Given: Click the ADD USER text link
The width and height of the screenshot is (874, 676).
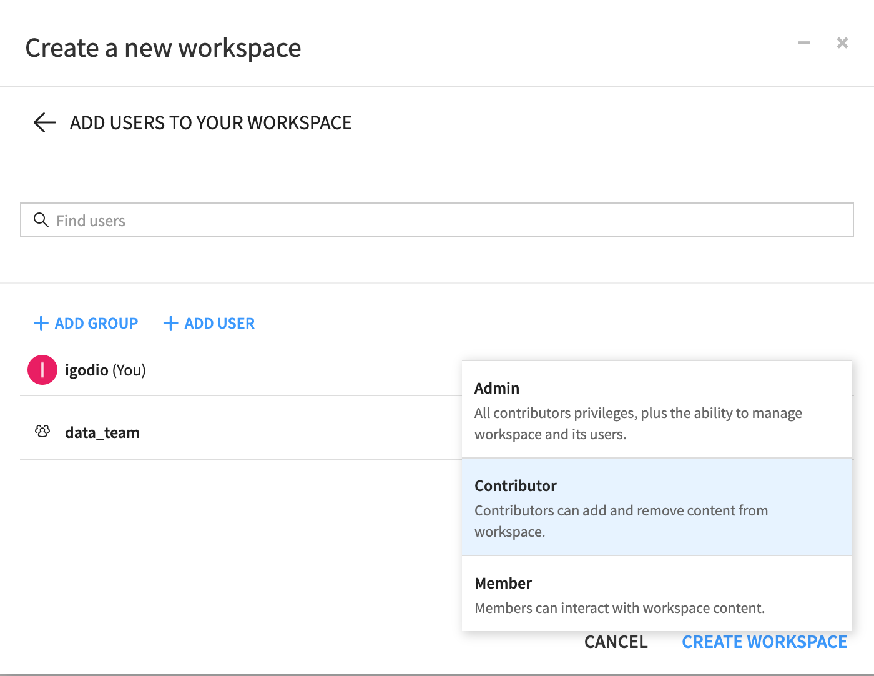Looking at the screenshot, I should click(x=219, y=323).
